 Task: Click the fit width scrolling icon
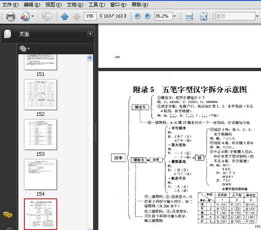tap(189, 17)
